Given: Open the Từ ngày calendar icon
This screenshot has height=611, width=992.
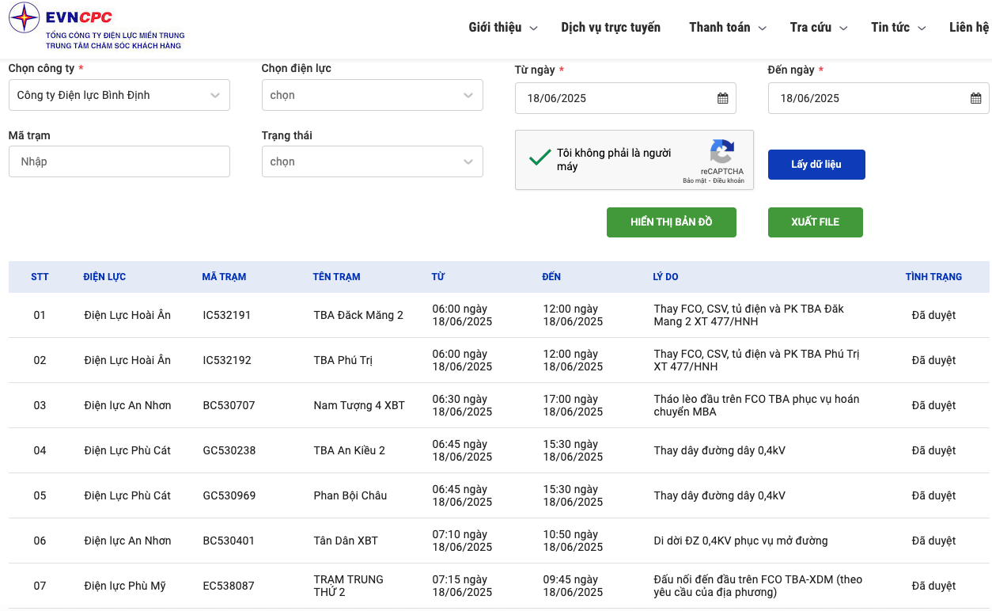Looking at the screenshot, I should [722, 98].
